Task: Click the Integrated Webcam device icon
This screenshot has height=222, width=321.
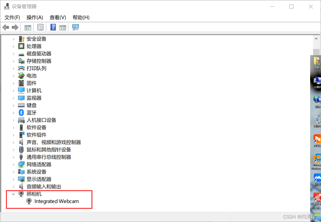Action: (x=29, y=201)
